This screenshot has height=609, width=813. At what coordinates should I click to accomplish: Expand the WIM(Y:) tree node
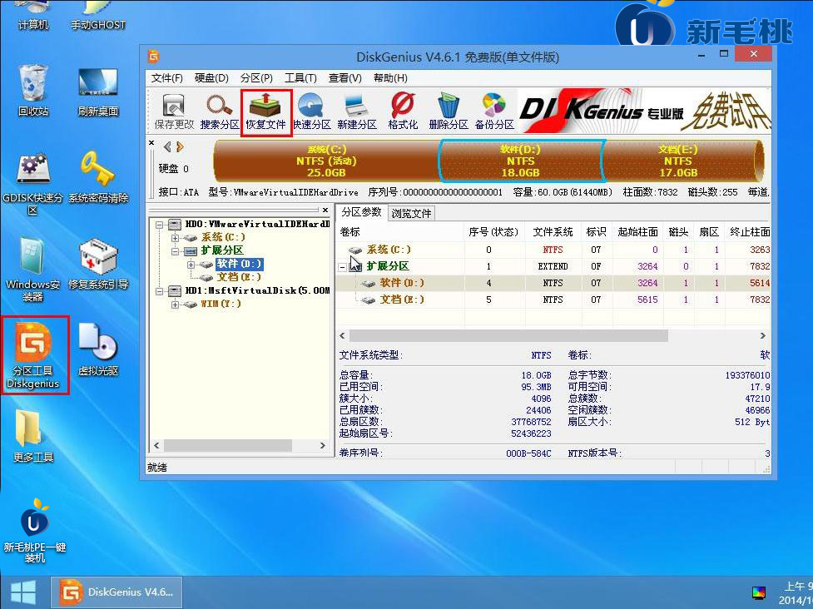[x=176, y=304]
